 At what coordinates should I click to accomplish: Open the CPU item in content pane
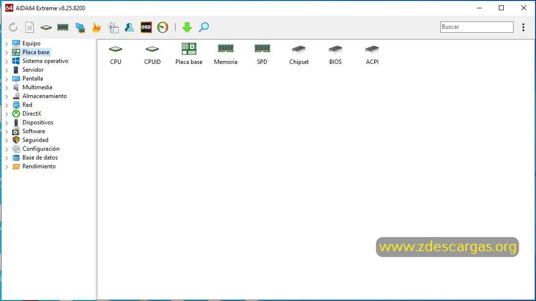(115, 55)
